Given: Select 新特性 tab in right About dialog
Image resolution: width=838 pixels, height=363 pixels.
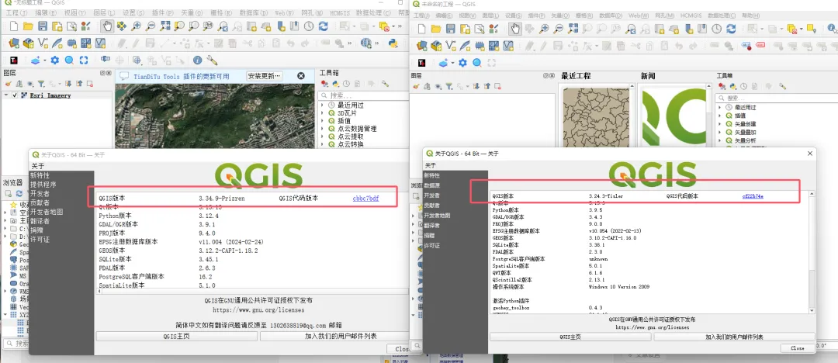Looking at the screenshot, I should tap(432, 175).
